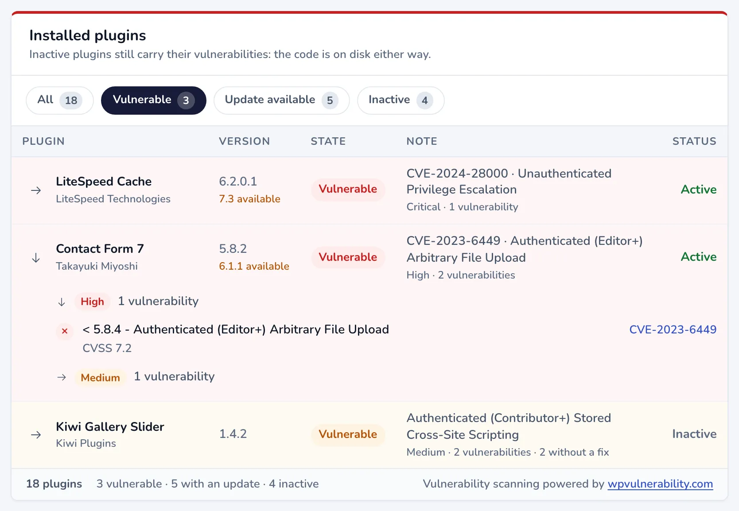Click Kiwi Gallery Slider's Vulnerable state badge

[x=348, y=434]
